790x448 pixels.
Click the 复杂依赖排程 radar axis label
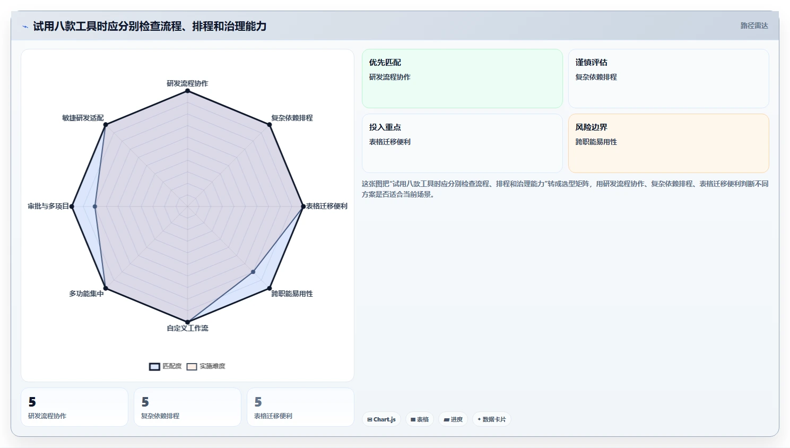292,118
